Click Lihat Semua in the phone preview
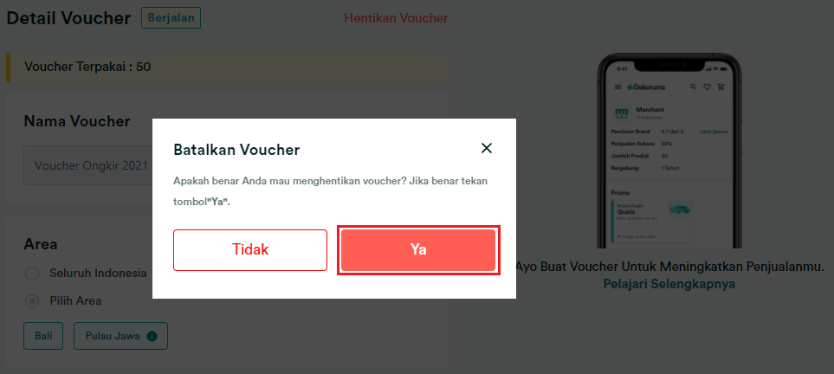The height and width of the screenshot is (374, 834). tap(714, 131)
